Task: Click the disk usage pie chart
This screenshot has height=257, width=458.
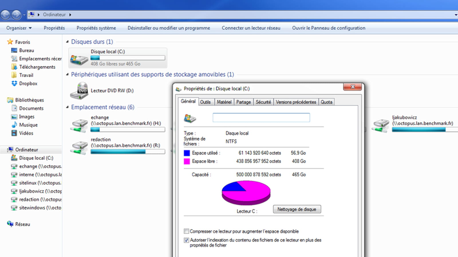Action: [x=246, y=193]
